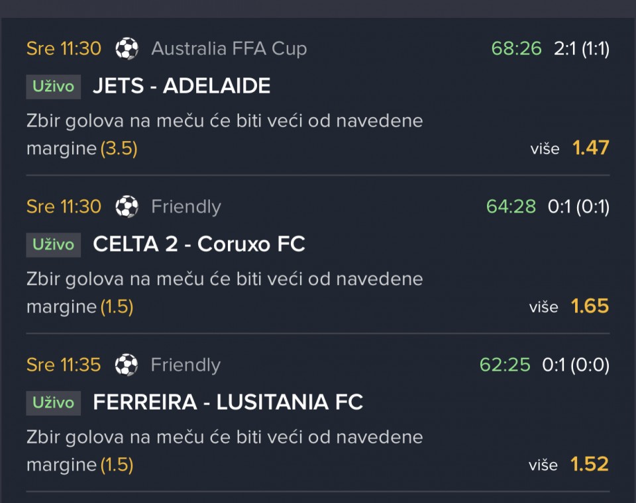Select the 1.47 odds value

[x=590, y=148]
